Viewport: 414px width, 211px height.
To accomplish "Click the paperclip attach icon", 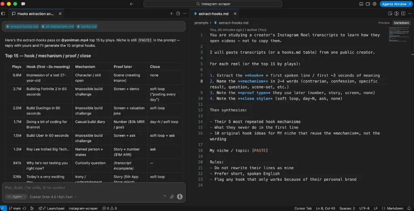I will [172, 197].
